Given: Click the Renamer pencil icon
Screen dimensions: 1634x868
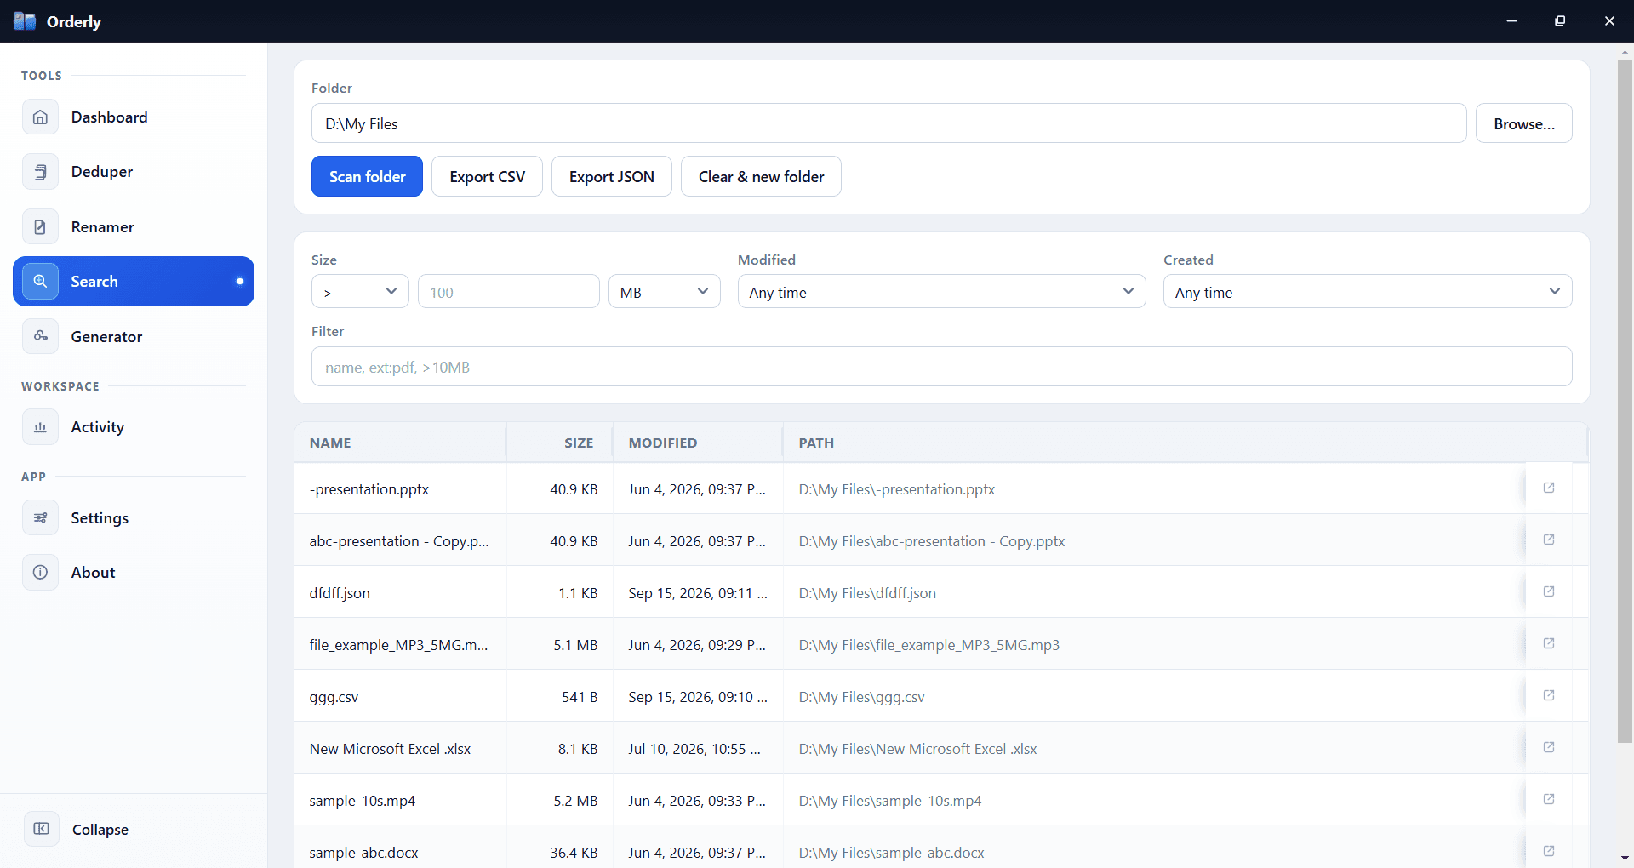Looking at the screenshot, I should click(x=40, y=227).
